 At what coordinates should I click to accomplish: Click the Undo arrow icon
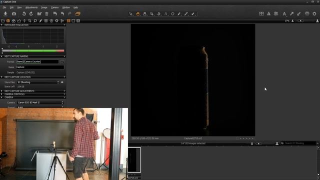click(62, 13)
